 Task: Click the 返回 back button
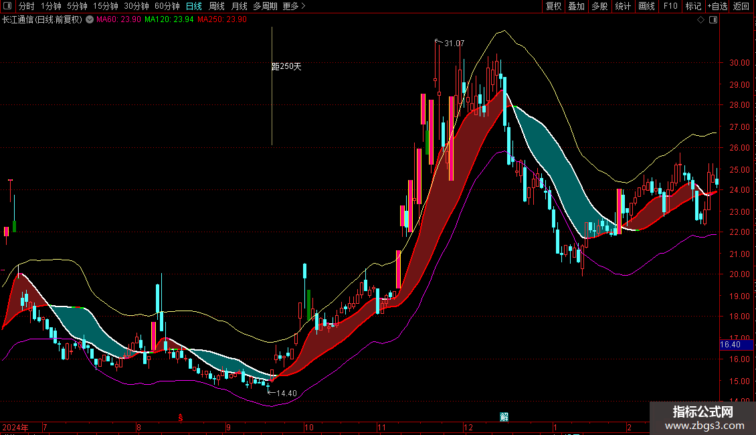(741, 7)
